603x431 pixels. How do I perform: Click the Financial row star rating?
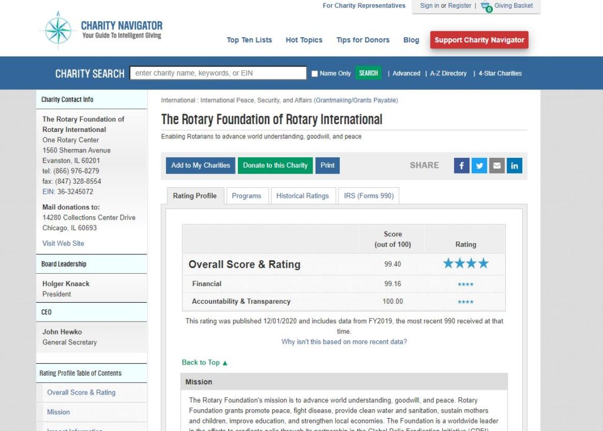point(466,284)
